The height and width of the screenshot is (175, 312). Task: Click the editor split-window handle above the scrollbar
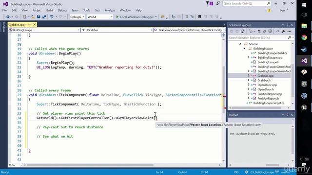[x=224, y=35]
